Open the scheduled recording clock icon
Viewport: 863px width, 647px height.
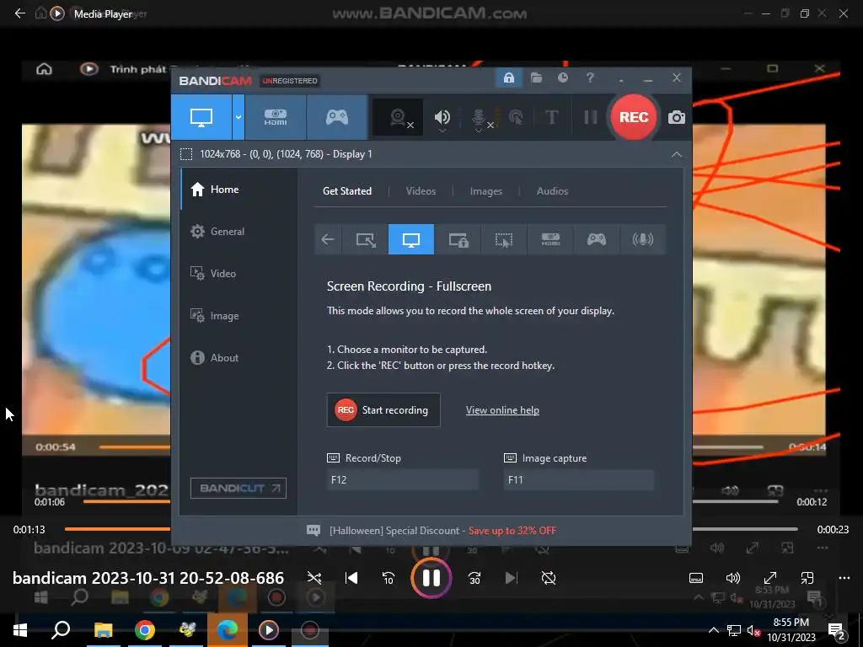(562, 78)
